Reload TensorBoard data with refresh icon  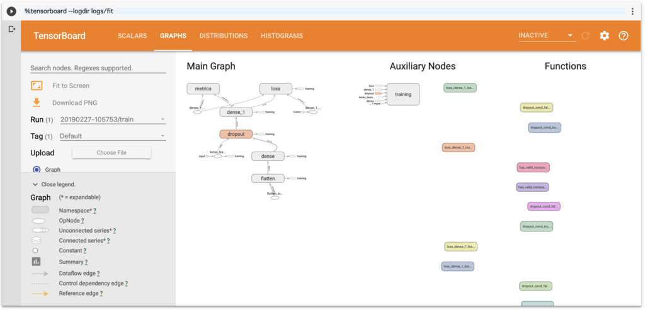[585, 36]
